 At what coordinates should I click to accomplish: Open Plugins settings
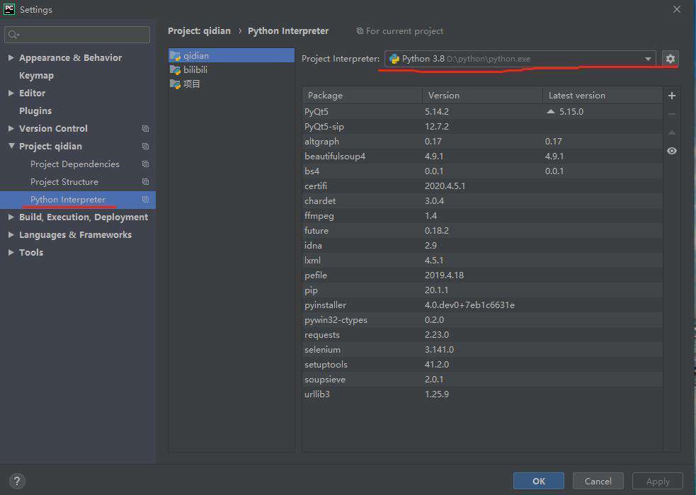pos(35,111)
